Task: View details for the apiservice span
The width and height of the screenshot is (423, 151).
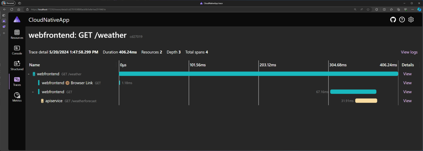Action: coord(407,101)
